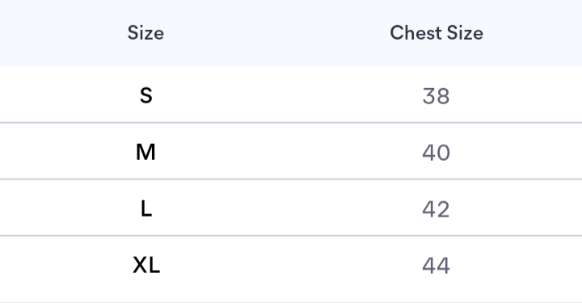
Task: Click the digit 2 in value 42
Action: point(443,209)
